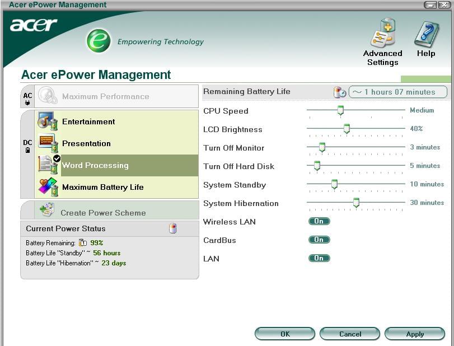This screenshot has height=346, width=454.
Task: Click the "99%" battery remaining value
Action: (97, 242)
